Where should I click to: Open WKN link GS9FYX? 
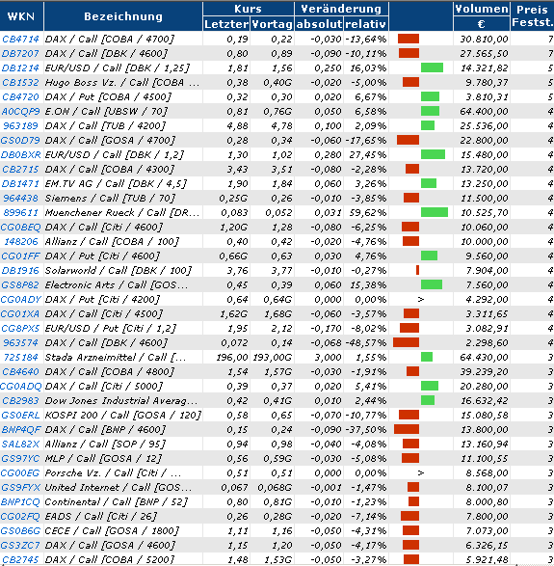pyautogui.click(x=21, y=487)
